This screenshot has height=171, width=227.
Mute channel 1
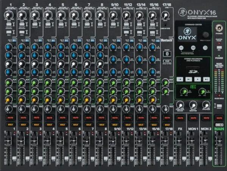click(10, 118)
